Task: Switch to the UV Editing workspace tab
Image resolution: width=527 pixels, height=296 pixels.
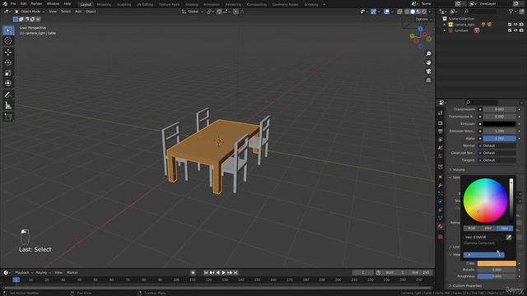Action: click(145, 5)
